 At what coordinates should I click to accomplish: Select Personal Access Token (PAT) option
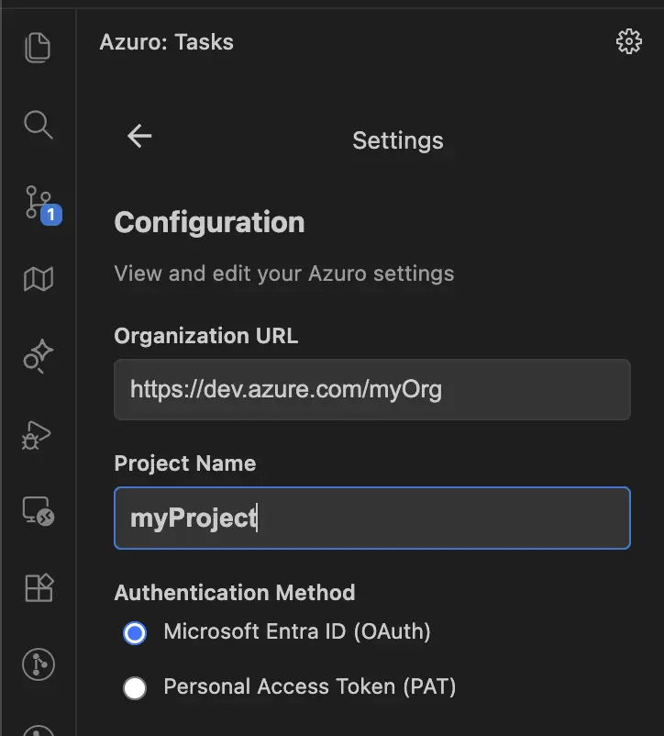289,687
